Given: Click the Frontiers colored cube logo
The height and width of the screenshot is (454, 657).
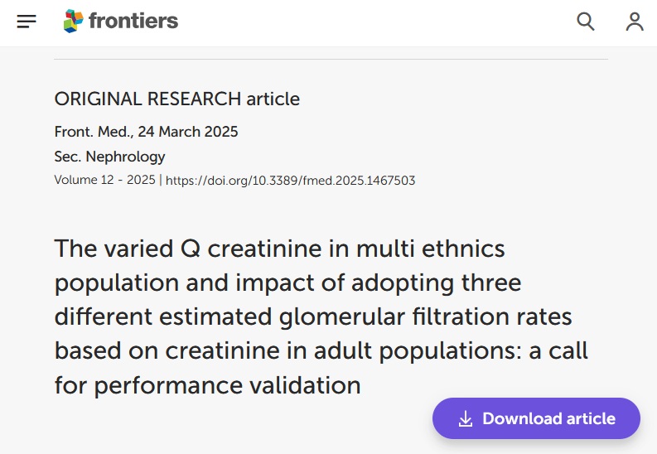Looking at the screenshot, I should point(74,22).
